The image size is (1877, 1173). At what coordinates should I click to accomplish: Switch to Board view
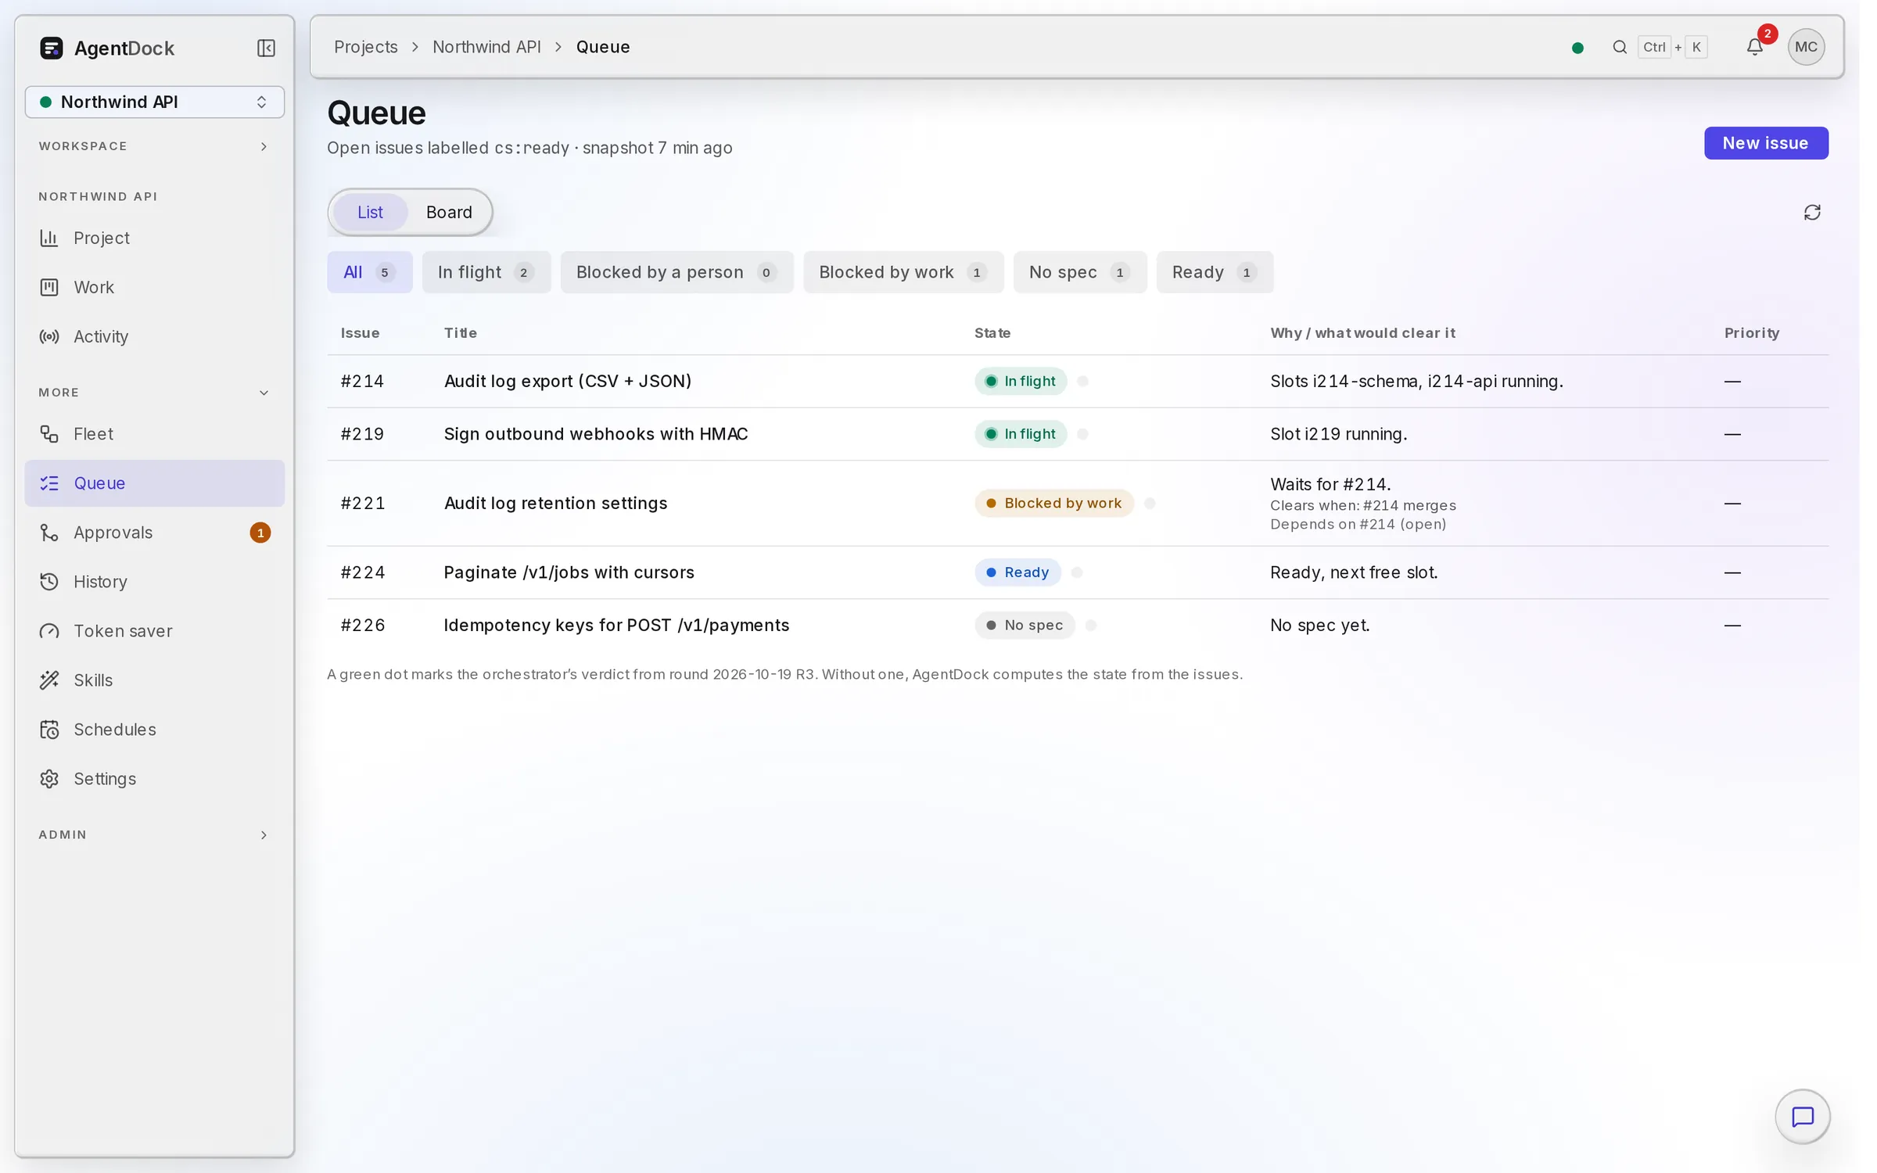point(449,213)
